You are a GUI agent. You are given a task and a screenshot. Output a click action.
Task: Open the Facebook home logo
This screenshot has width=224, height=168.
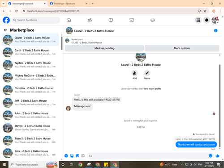point(6,20)
